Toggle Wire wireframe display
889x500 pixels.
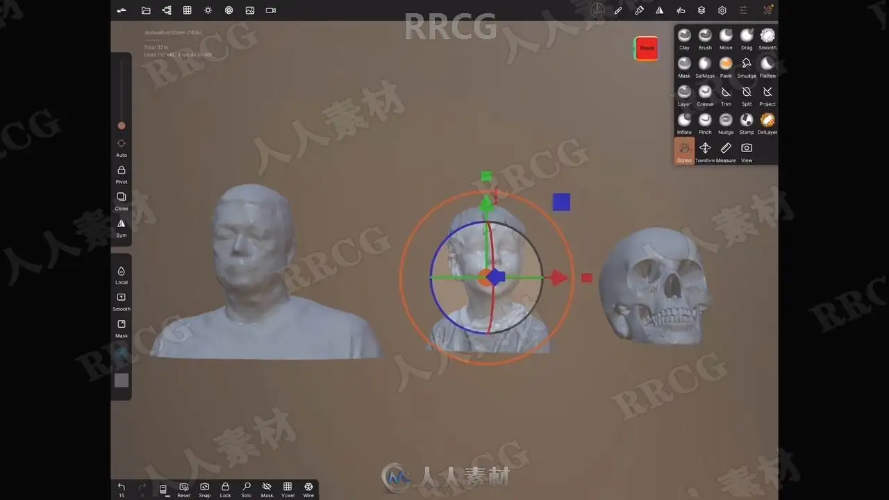(308, 490)
